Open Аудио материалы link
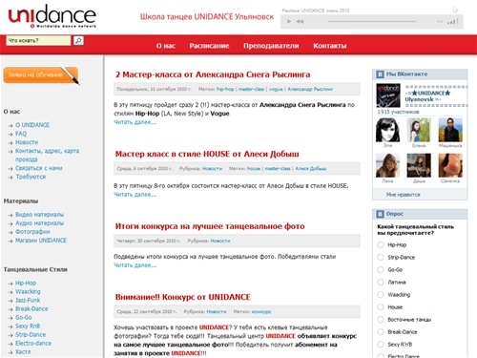Viewport: 477px width, 358px height. coord(39,222)
